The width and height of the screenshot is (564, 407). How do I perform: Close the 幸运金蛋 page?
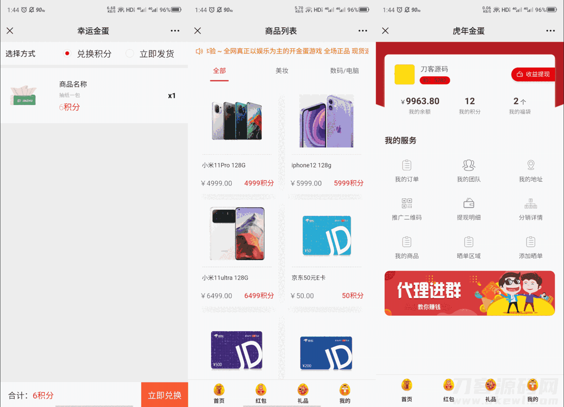tap(10, 31)
